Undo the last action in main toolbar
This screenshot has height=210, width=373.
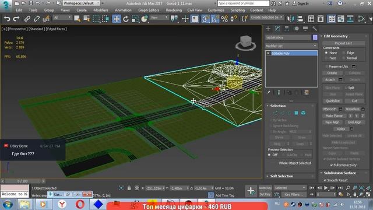pos(7,19)
